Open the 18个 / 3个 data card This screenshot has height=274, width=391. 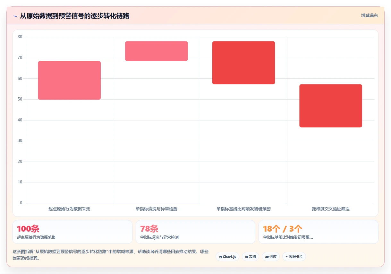pos(319,232)
